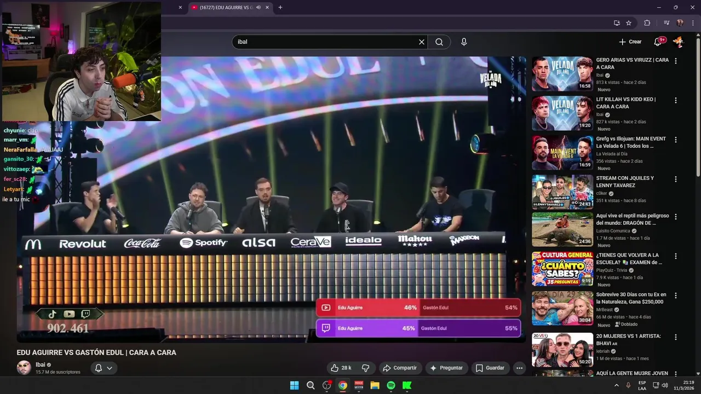Open options for Sobrevive 30 Días video
This screenshot has height=394, width=701.
point(676,296)
